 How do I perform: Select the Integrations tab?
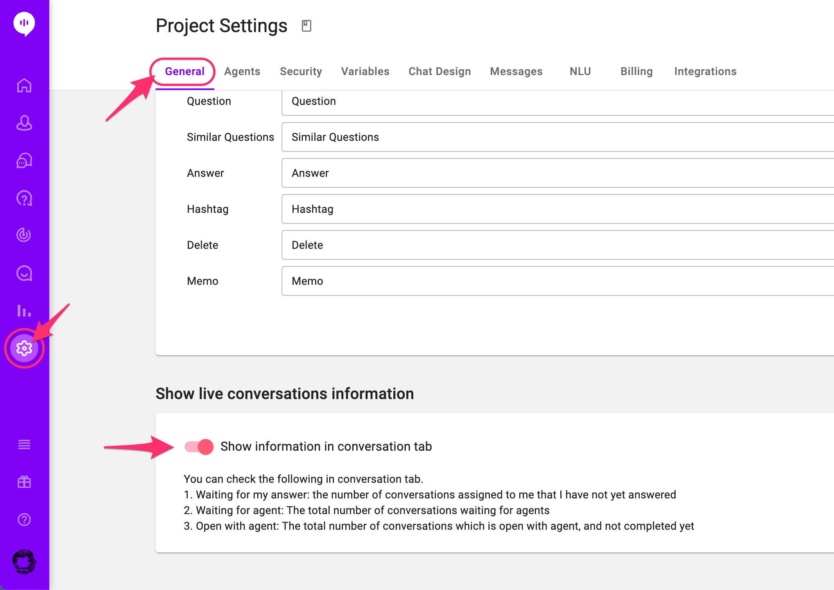point(705,71)
